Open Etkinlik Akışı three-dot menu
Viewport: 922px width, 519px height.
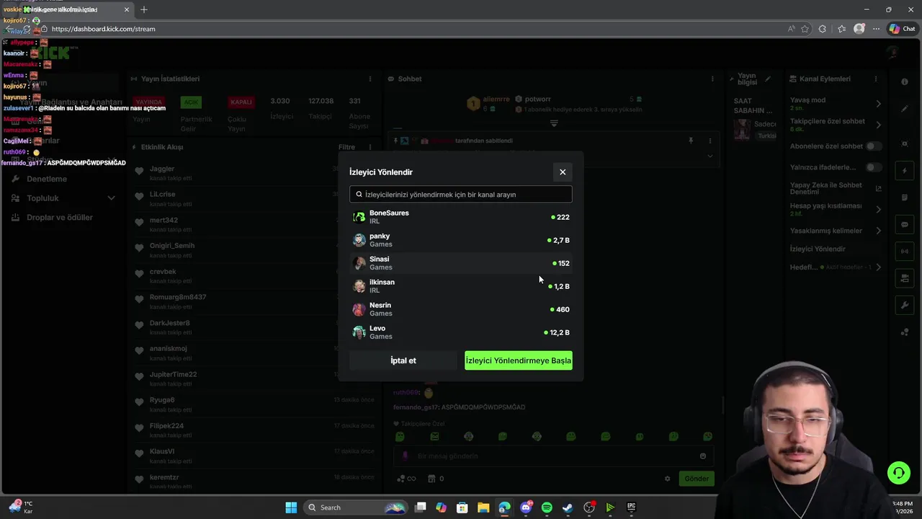click(370, 147)
